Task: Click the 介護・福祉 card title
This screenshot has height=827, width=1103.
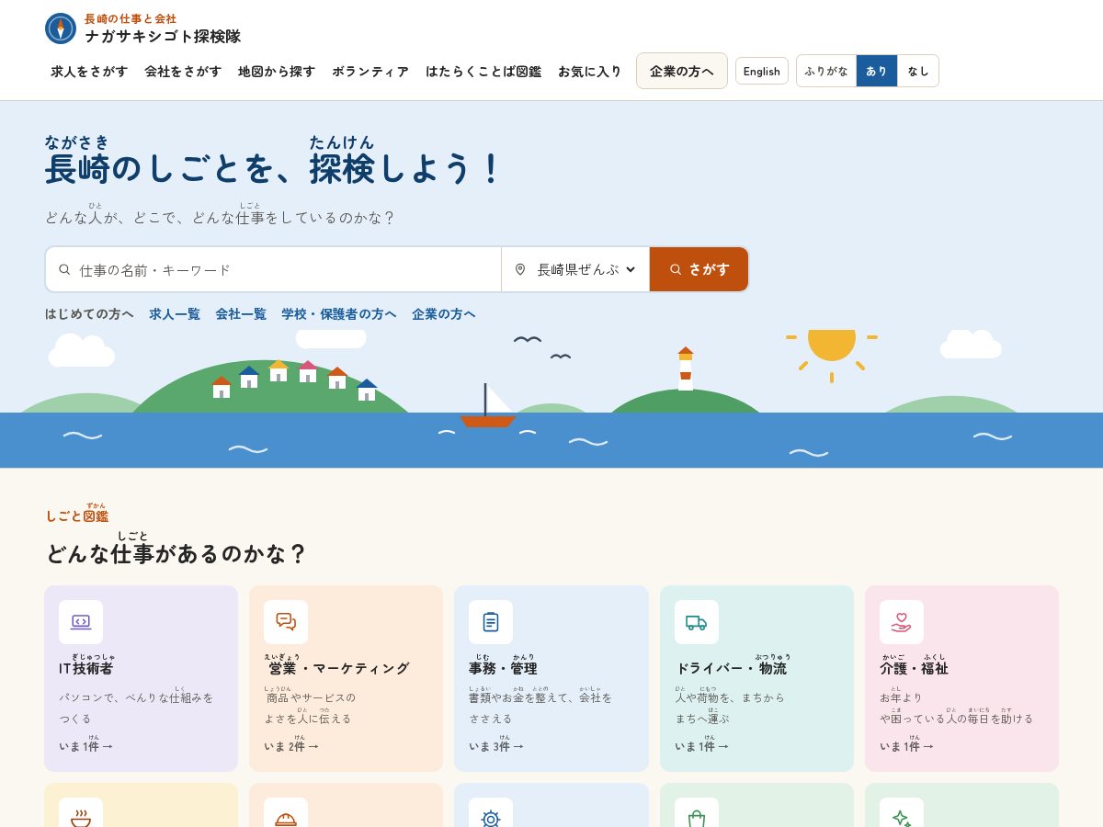Action: (914, 668)
